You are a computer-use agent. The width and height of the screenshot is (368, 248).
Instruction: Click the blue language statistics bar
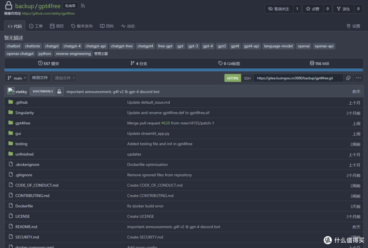pos(183,70)
